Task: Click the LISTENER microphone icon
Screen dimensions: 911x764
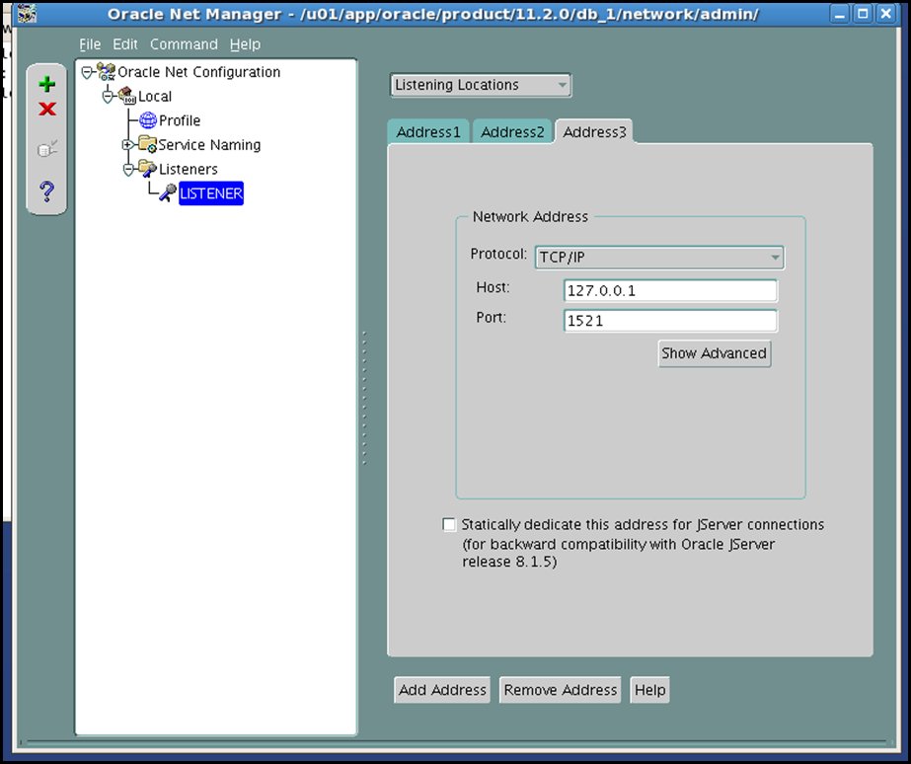Action: tap(168, 192)
